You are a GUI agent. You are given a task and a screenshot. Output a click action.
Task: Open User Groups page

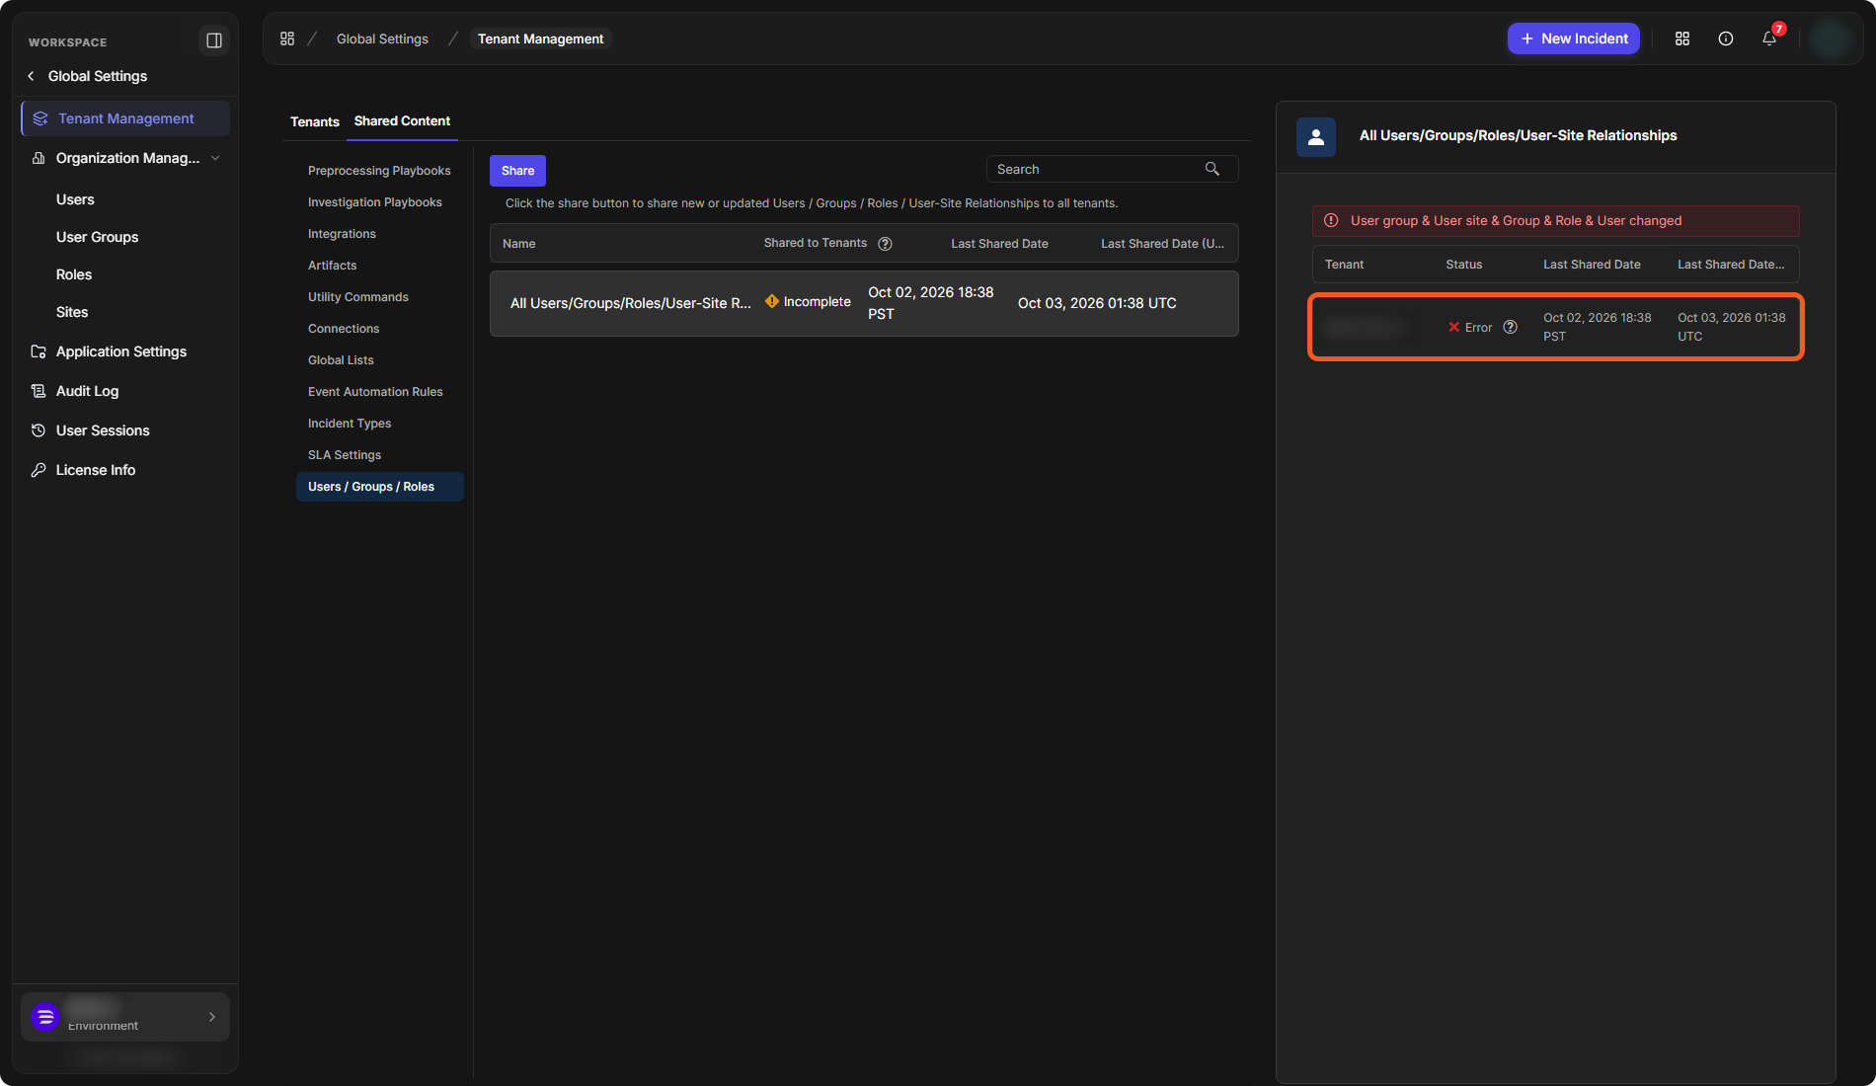coord(97,237)
